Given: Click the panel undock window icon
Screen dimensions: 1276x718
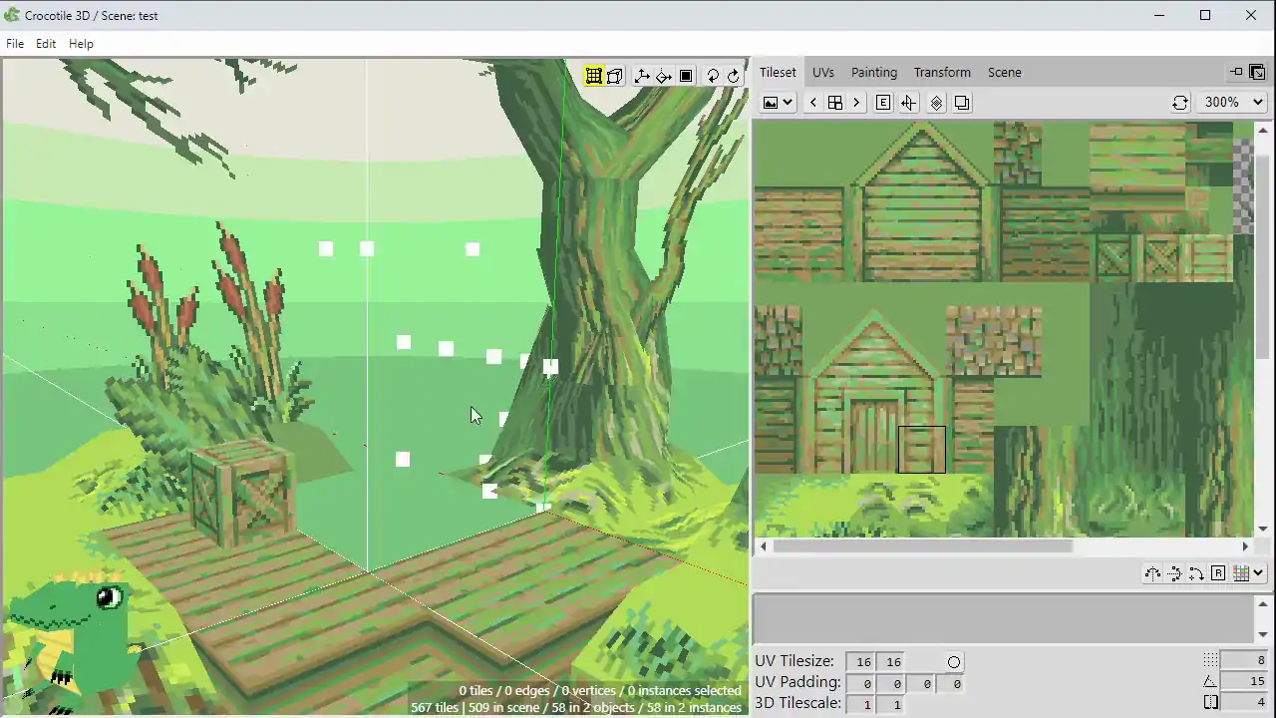Looking at the screenshot, I should [1257, 72].
